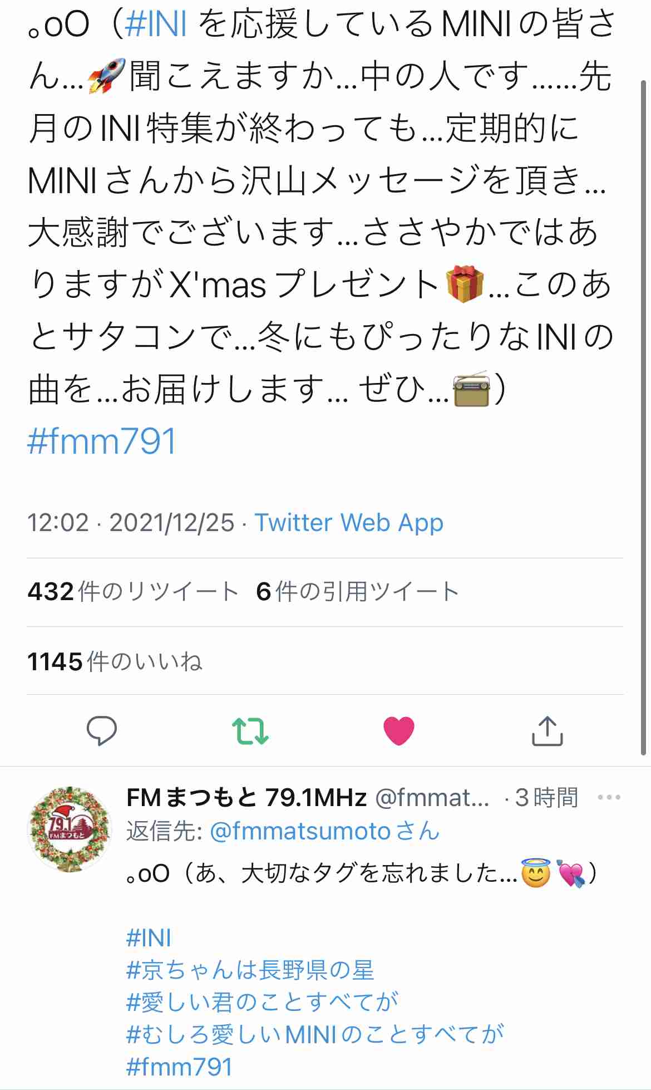Open the #INI hashtag in the reply

149,939
